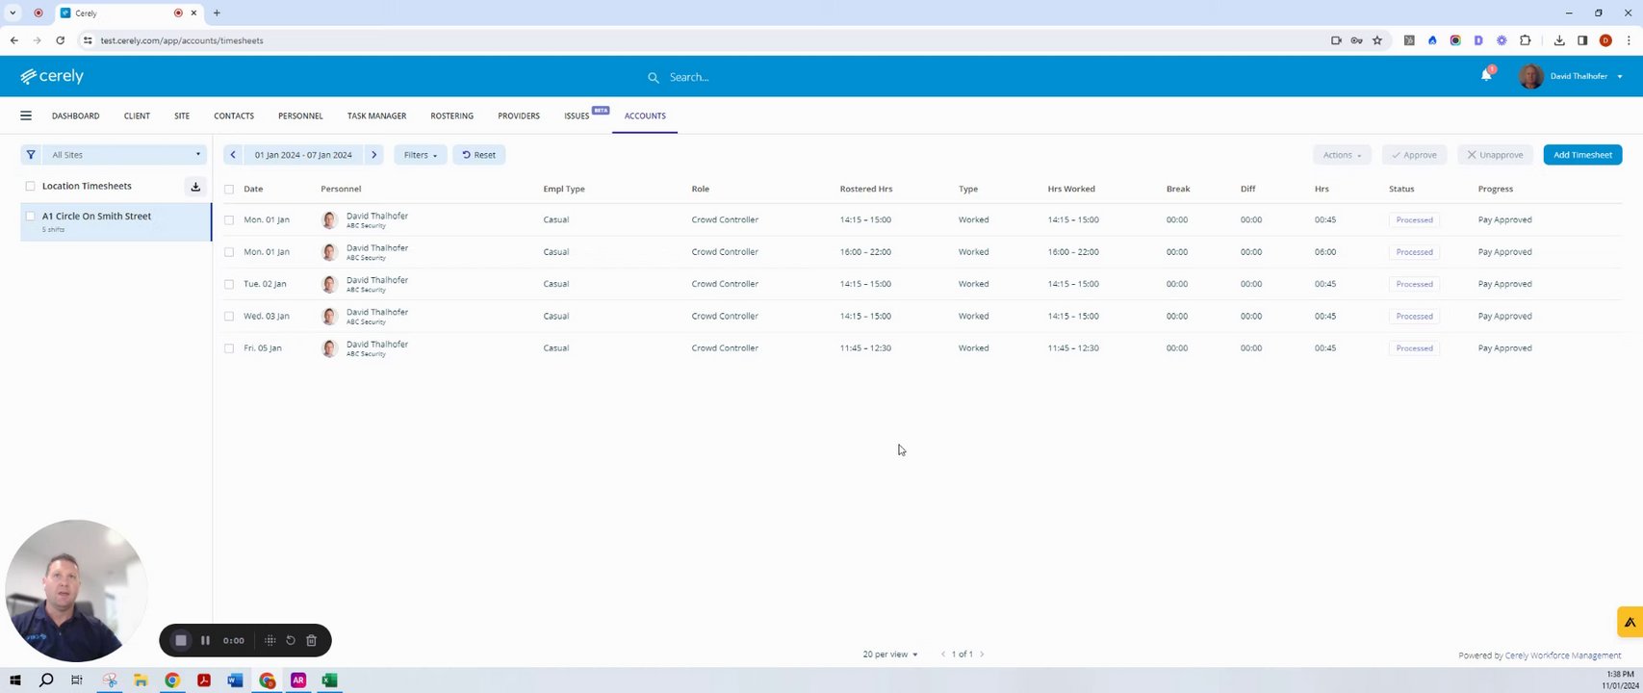
Task: Click the site filter funnel icon
Action: point(31,155)
